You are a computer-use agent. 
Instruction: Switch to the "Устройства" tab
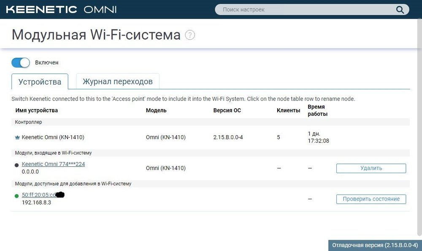coord(40,82)
